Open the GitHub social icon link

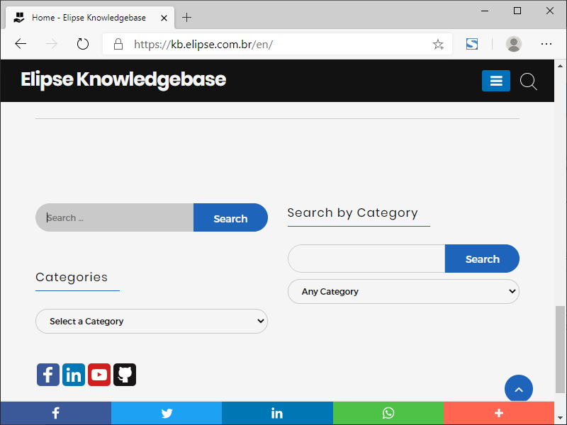pyautogui.click(x=125, y=375)
